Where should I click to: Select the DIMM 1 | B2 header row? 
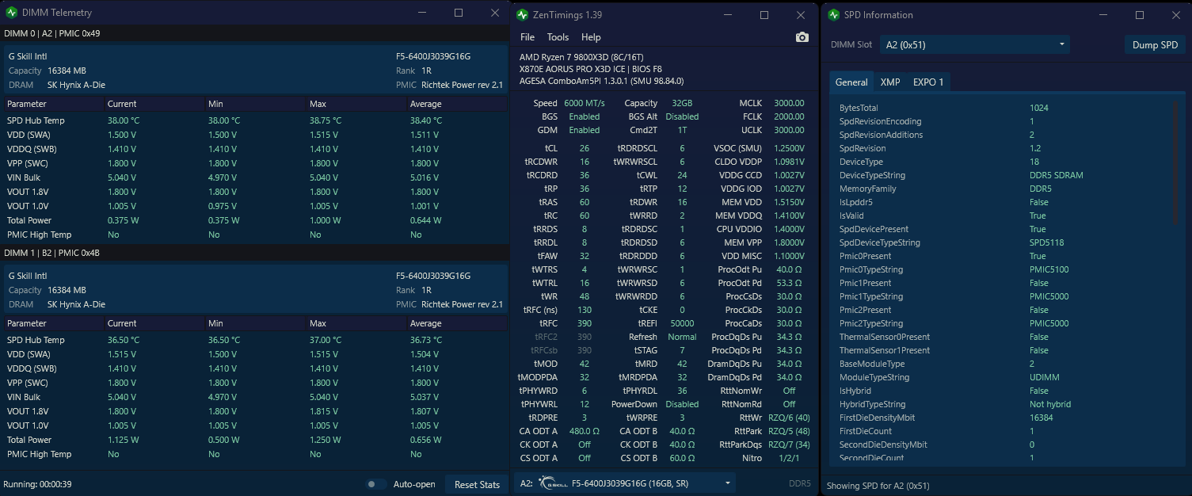tap(254, 253)
